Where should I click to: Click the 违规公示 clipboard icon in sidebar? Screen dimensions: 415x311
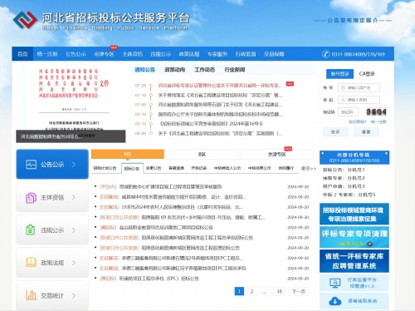(x=31, y=230)
